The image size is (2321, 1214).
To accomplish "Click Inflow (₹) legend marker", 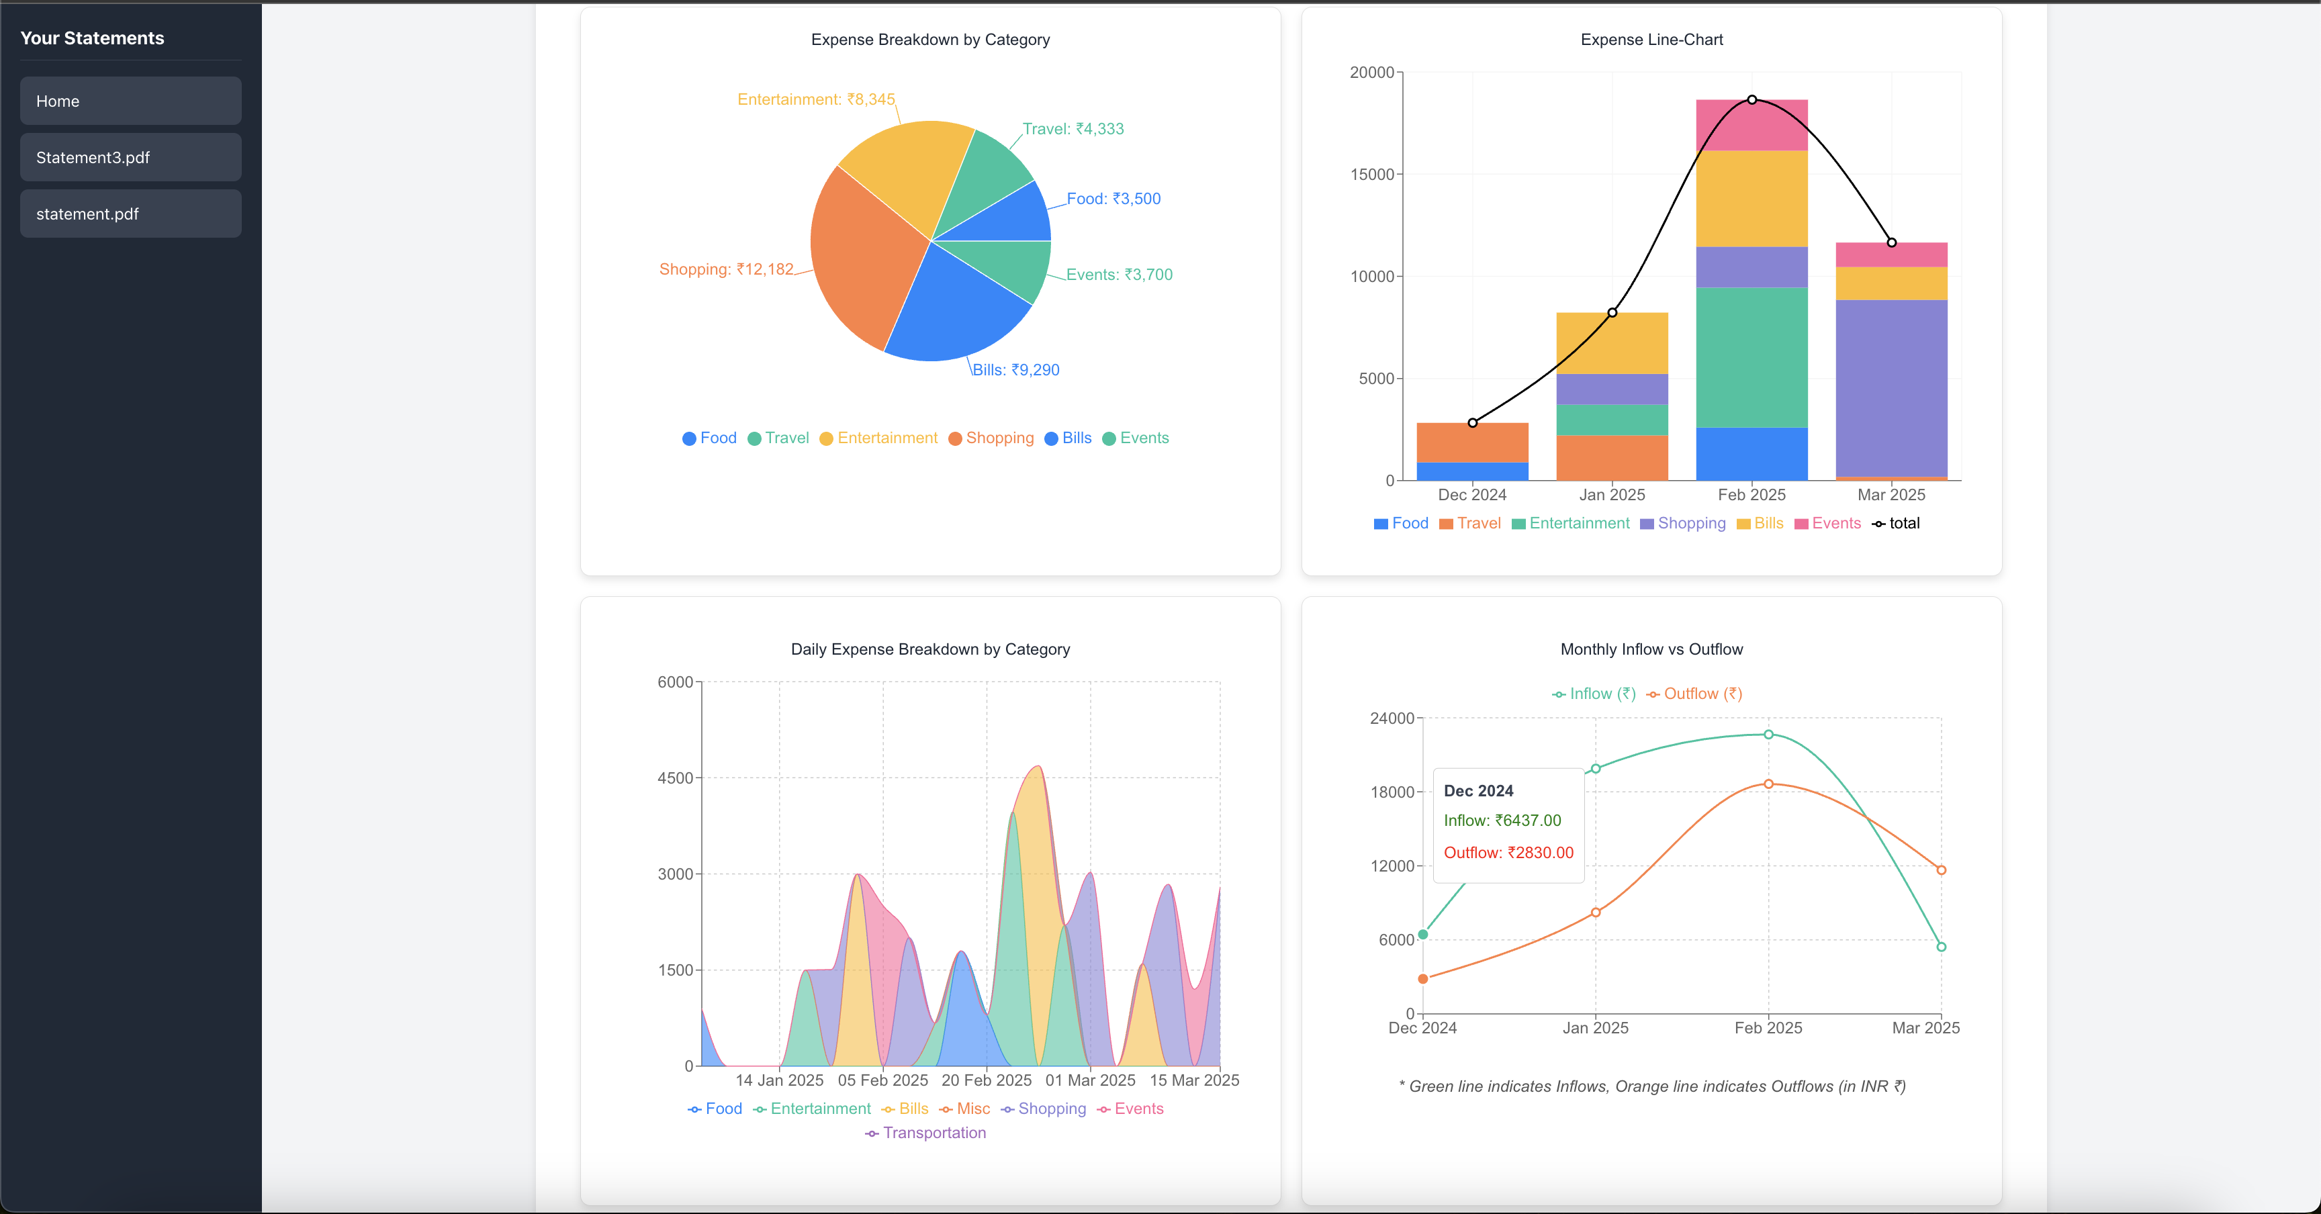I will [1559, 694].
